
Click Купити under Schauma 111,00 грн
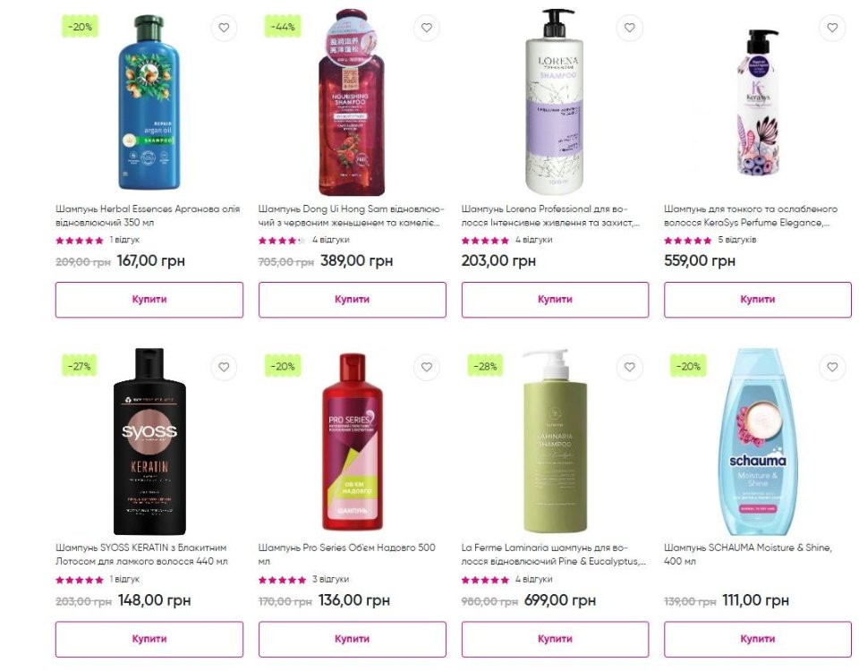(x=758, y=639)
